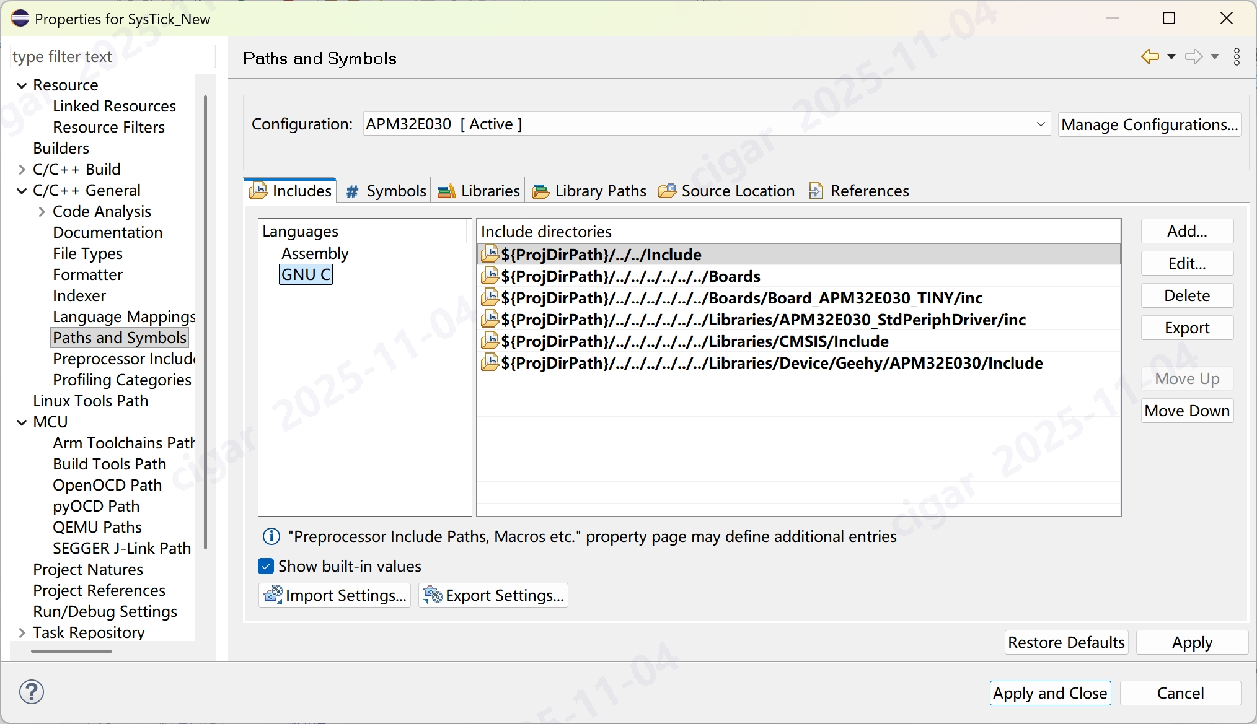
Task: Click the Boards include directory folder icon
Action: pyautogui.click(x=490, y=276)
